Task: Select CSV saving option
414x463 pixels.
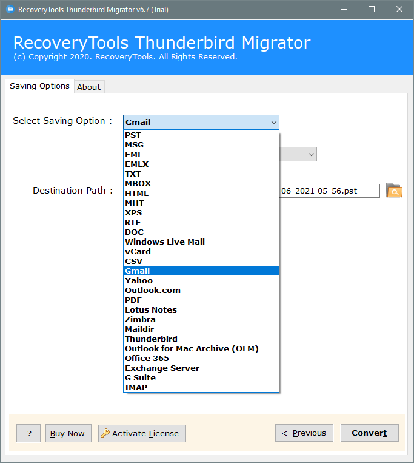Action: point(201,262)
